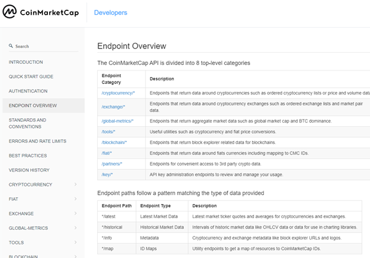
Task: Open Standards and Conventions section
Action: [28, 123]
